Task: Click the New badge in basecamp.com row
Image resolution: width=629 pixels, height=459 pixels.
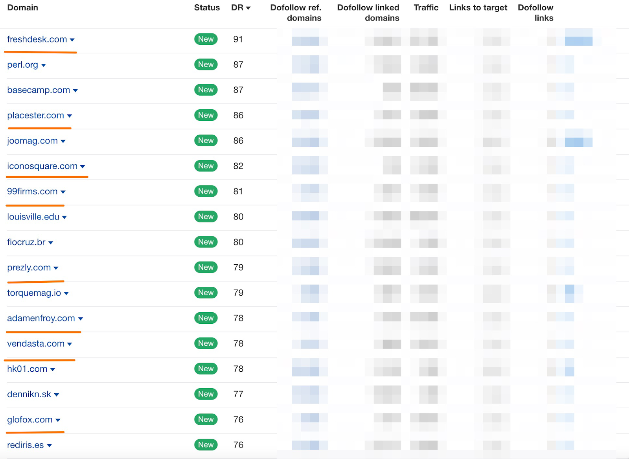Action: click(x=206, y=90)
